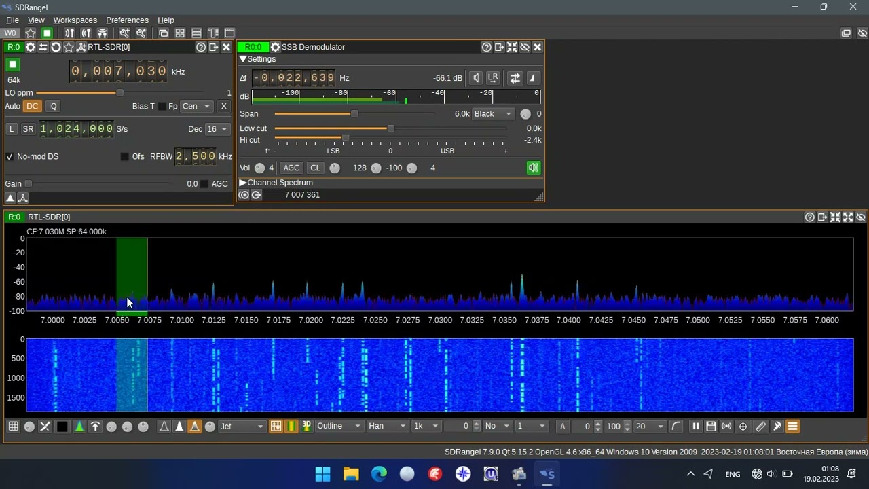Toggle the green spectrum histogram icon
869x489 pixels.
pos(79,427)
